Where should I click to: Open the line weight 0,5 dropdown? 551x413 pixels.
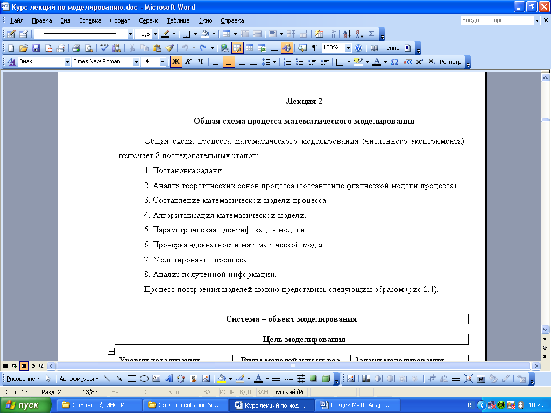point(155,34)
